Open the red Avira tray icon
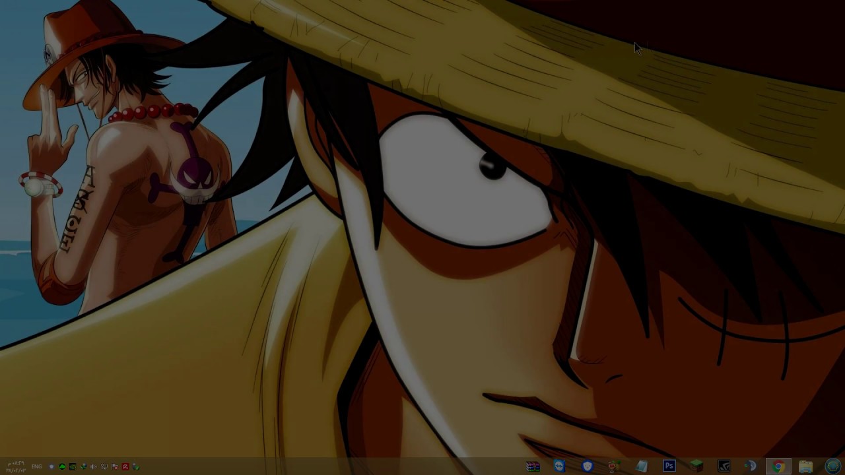Image resolution: width=845 pixels, height=475 pixels. (125, 466)
